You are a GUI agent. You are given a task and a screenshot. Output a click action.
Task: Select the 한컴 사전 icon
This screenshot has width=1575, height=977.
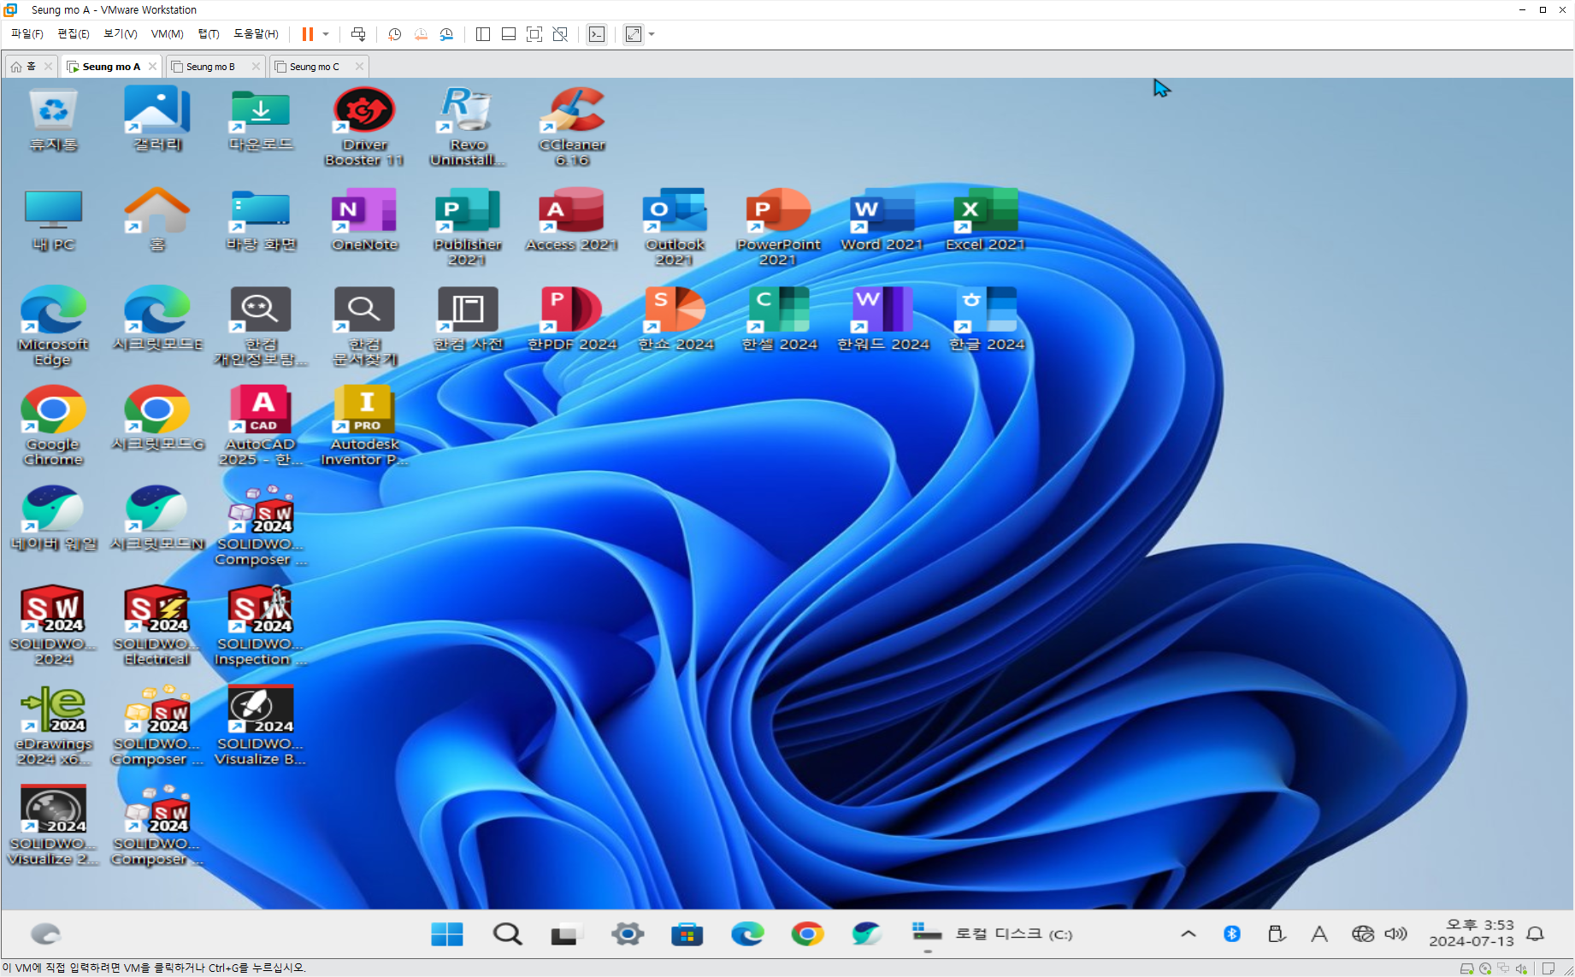[x=468, y=321]
